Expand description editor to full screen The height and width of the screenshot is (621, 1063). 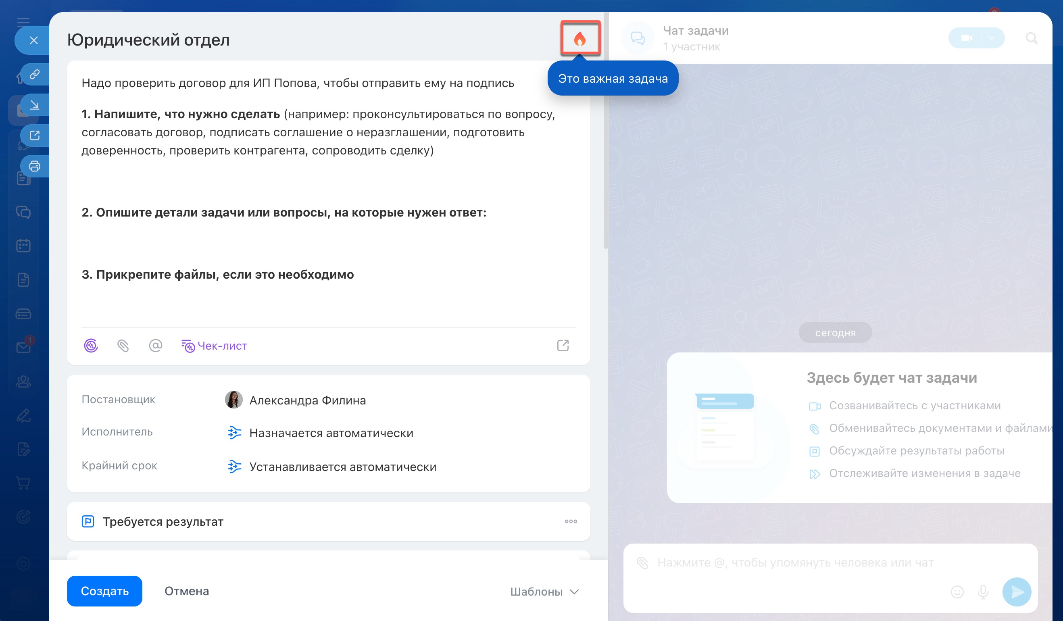click(x=563, y=346)
